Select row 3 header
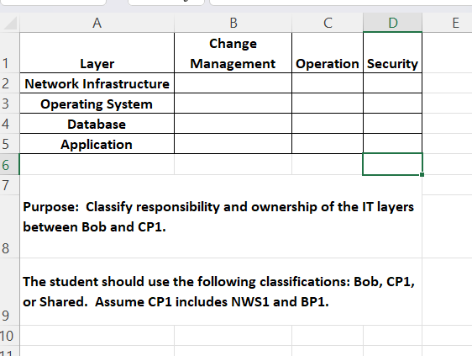This screenshot has width=472, height=356. (x=9, y=104)
